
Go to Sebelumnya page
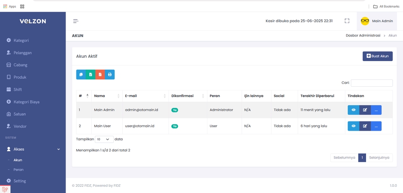point(344,158)
